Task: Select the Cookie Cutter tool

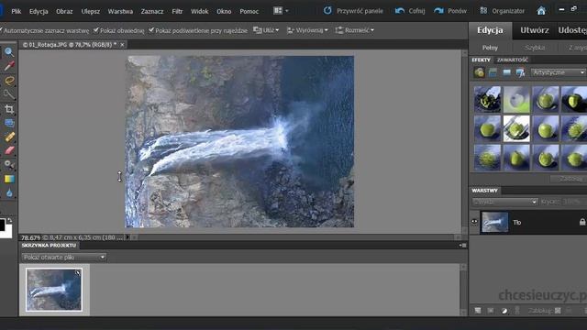Action: point(9,123)
